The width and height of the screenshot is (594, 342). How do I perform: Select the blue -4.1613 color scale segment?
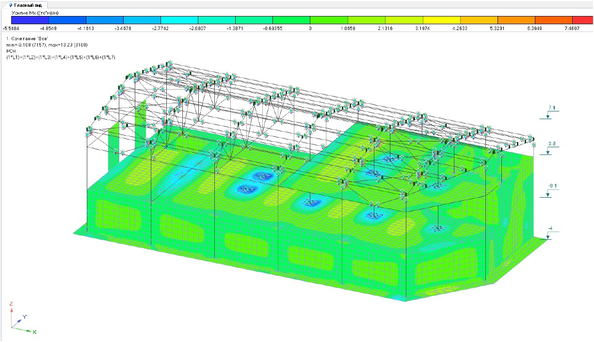point(105,20)
